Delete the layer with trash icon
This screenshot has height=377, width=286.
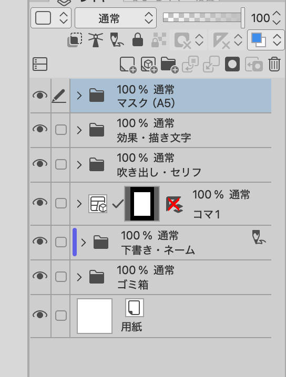click(x=274, y=64)
